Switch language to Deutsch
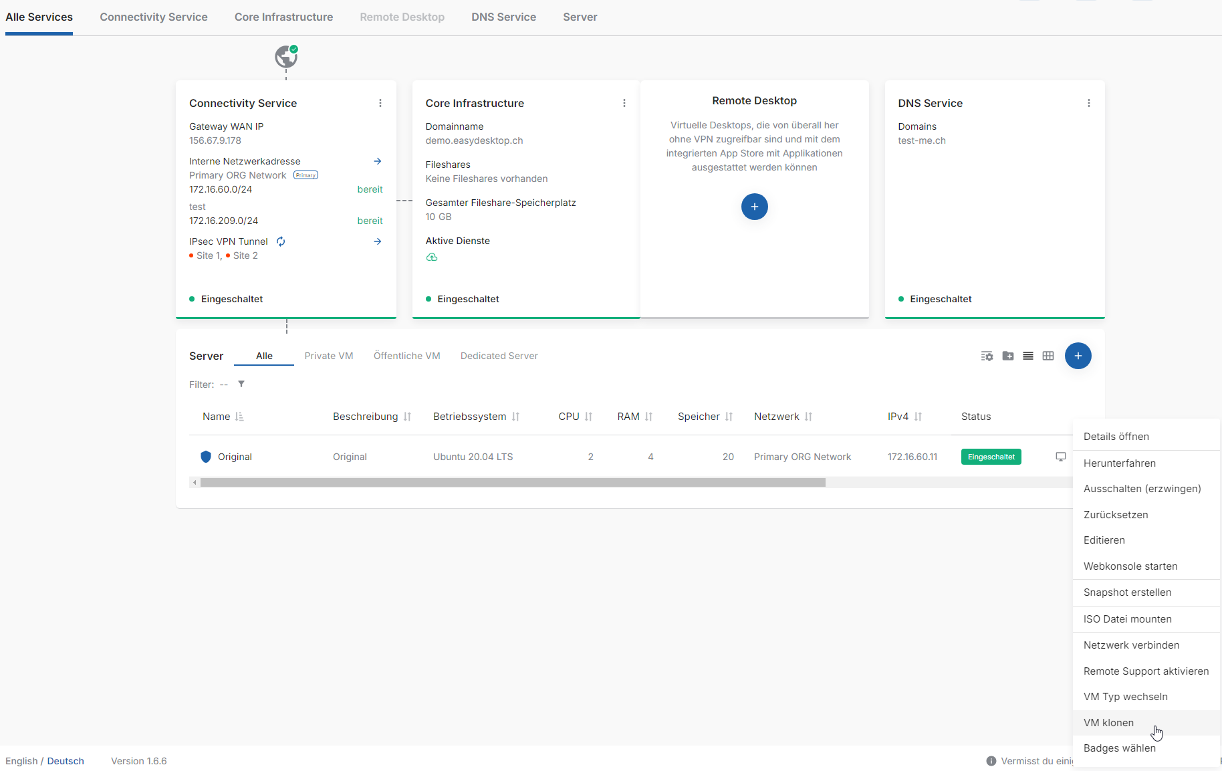Screen dimensions: 1222x771 point(66,761)
